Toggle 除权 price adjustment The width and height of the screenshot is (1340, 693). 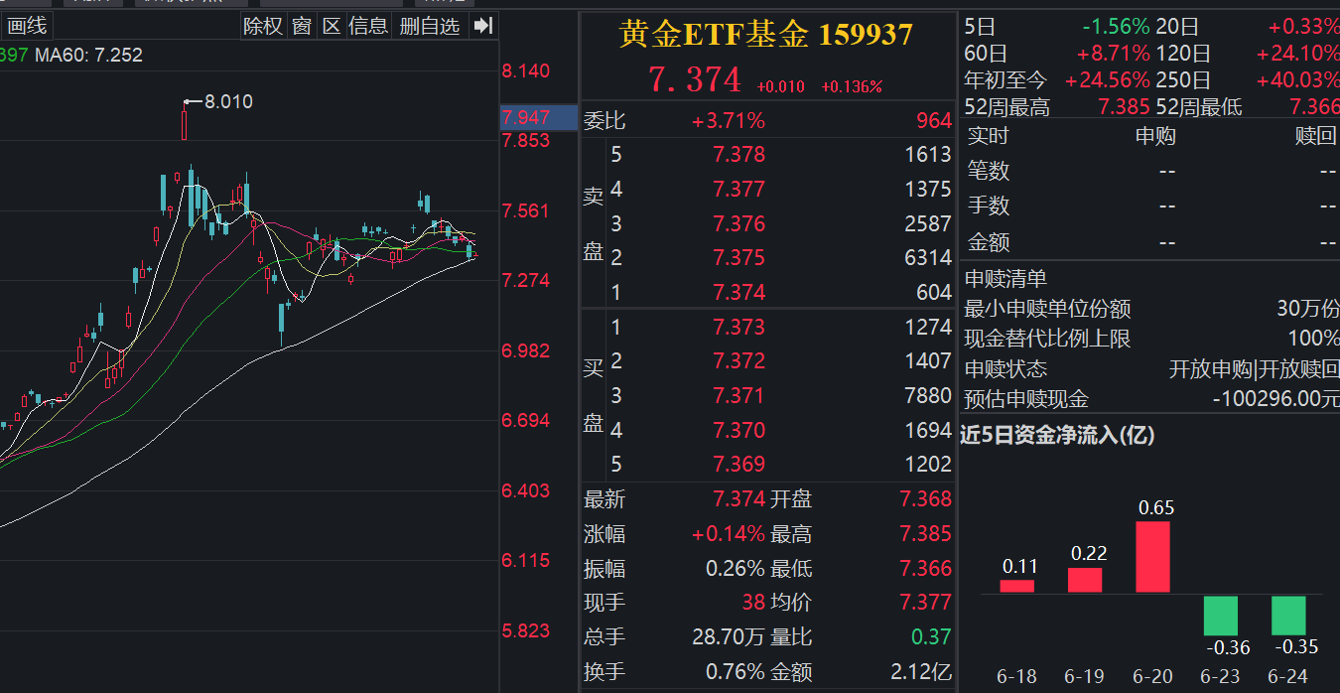263,26
